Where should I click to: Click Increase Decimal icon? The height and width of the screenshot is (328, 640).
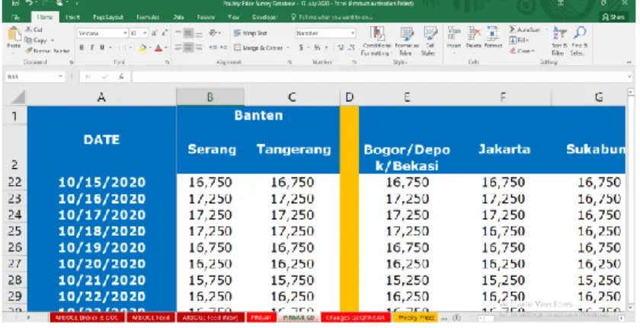[x=341, y=48]
